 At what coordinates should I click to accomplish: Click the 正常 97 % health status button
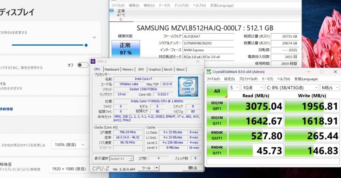(126, 49)
